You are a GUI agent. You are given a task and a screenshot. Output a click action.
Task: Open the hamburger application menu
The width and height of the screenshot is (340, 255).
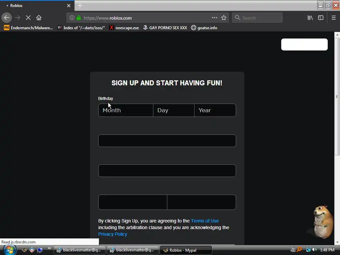coord(333,18)
